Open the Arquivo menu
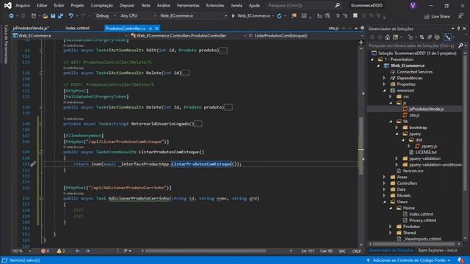The width and height of the screenshot is (470, 264). click(x=23, y=5)
